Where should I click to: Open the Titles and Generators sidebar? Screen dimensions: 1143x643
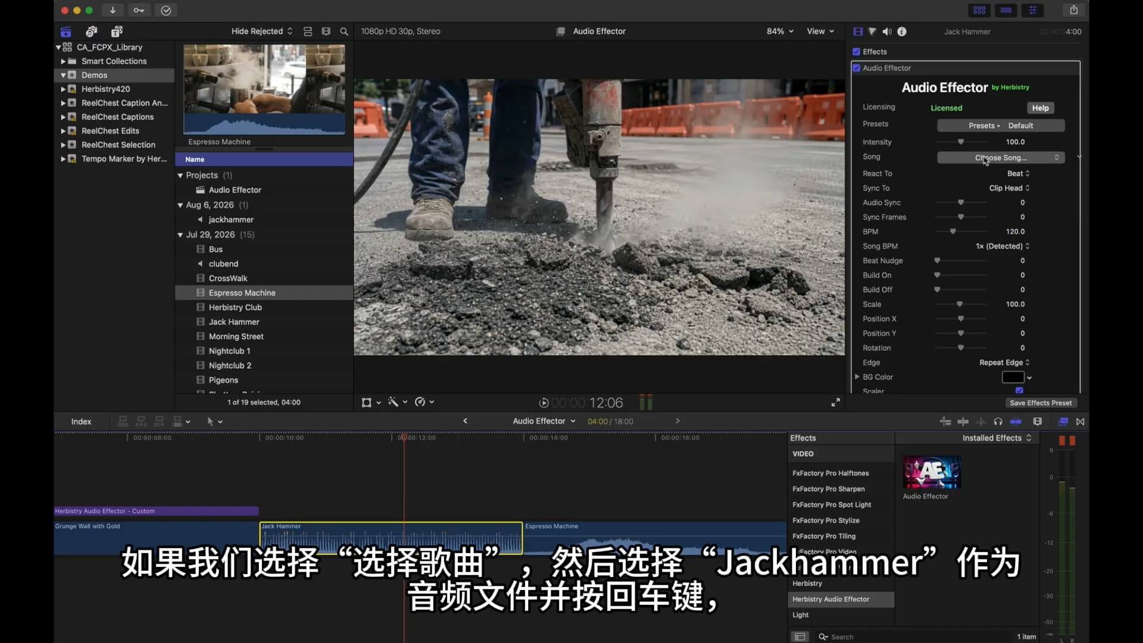[x=117, y=32]
